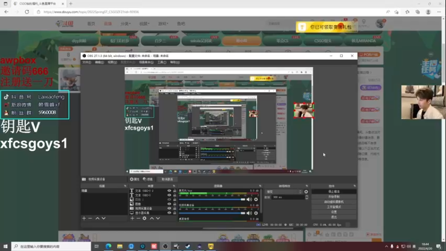
Task: Show hidden system tray icons chevron
Action: pos(386,247)
